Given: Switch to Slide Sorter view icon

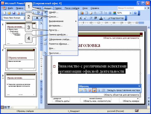Looking at the screenshot, I should (5, 107).
